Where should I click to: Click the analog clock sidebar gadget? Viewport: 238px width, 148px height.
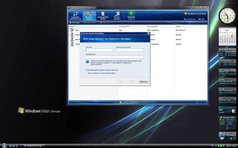pos(227,16)
